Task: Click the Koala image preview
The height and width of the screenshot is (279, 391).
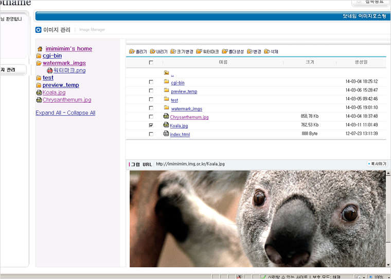Action: (257, 218)
